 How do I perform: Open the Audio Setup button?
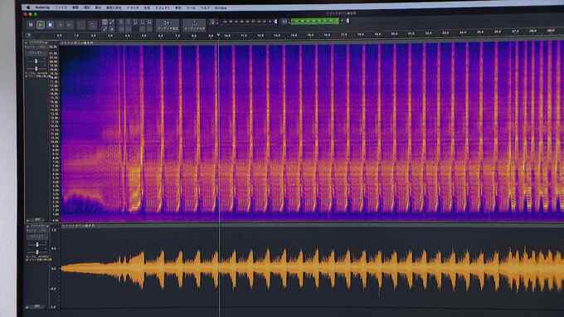coord(168,25)
